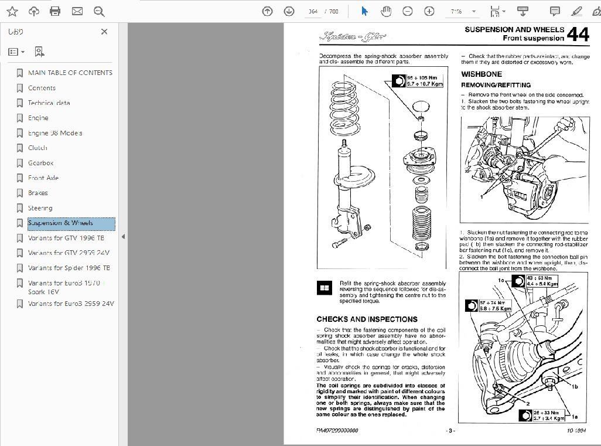Screen dimensions: 601x446
Task: Click the SUSPENSION AND WHEELS page title
Action: coord(514,29)
